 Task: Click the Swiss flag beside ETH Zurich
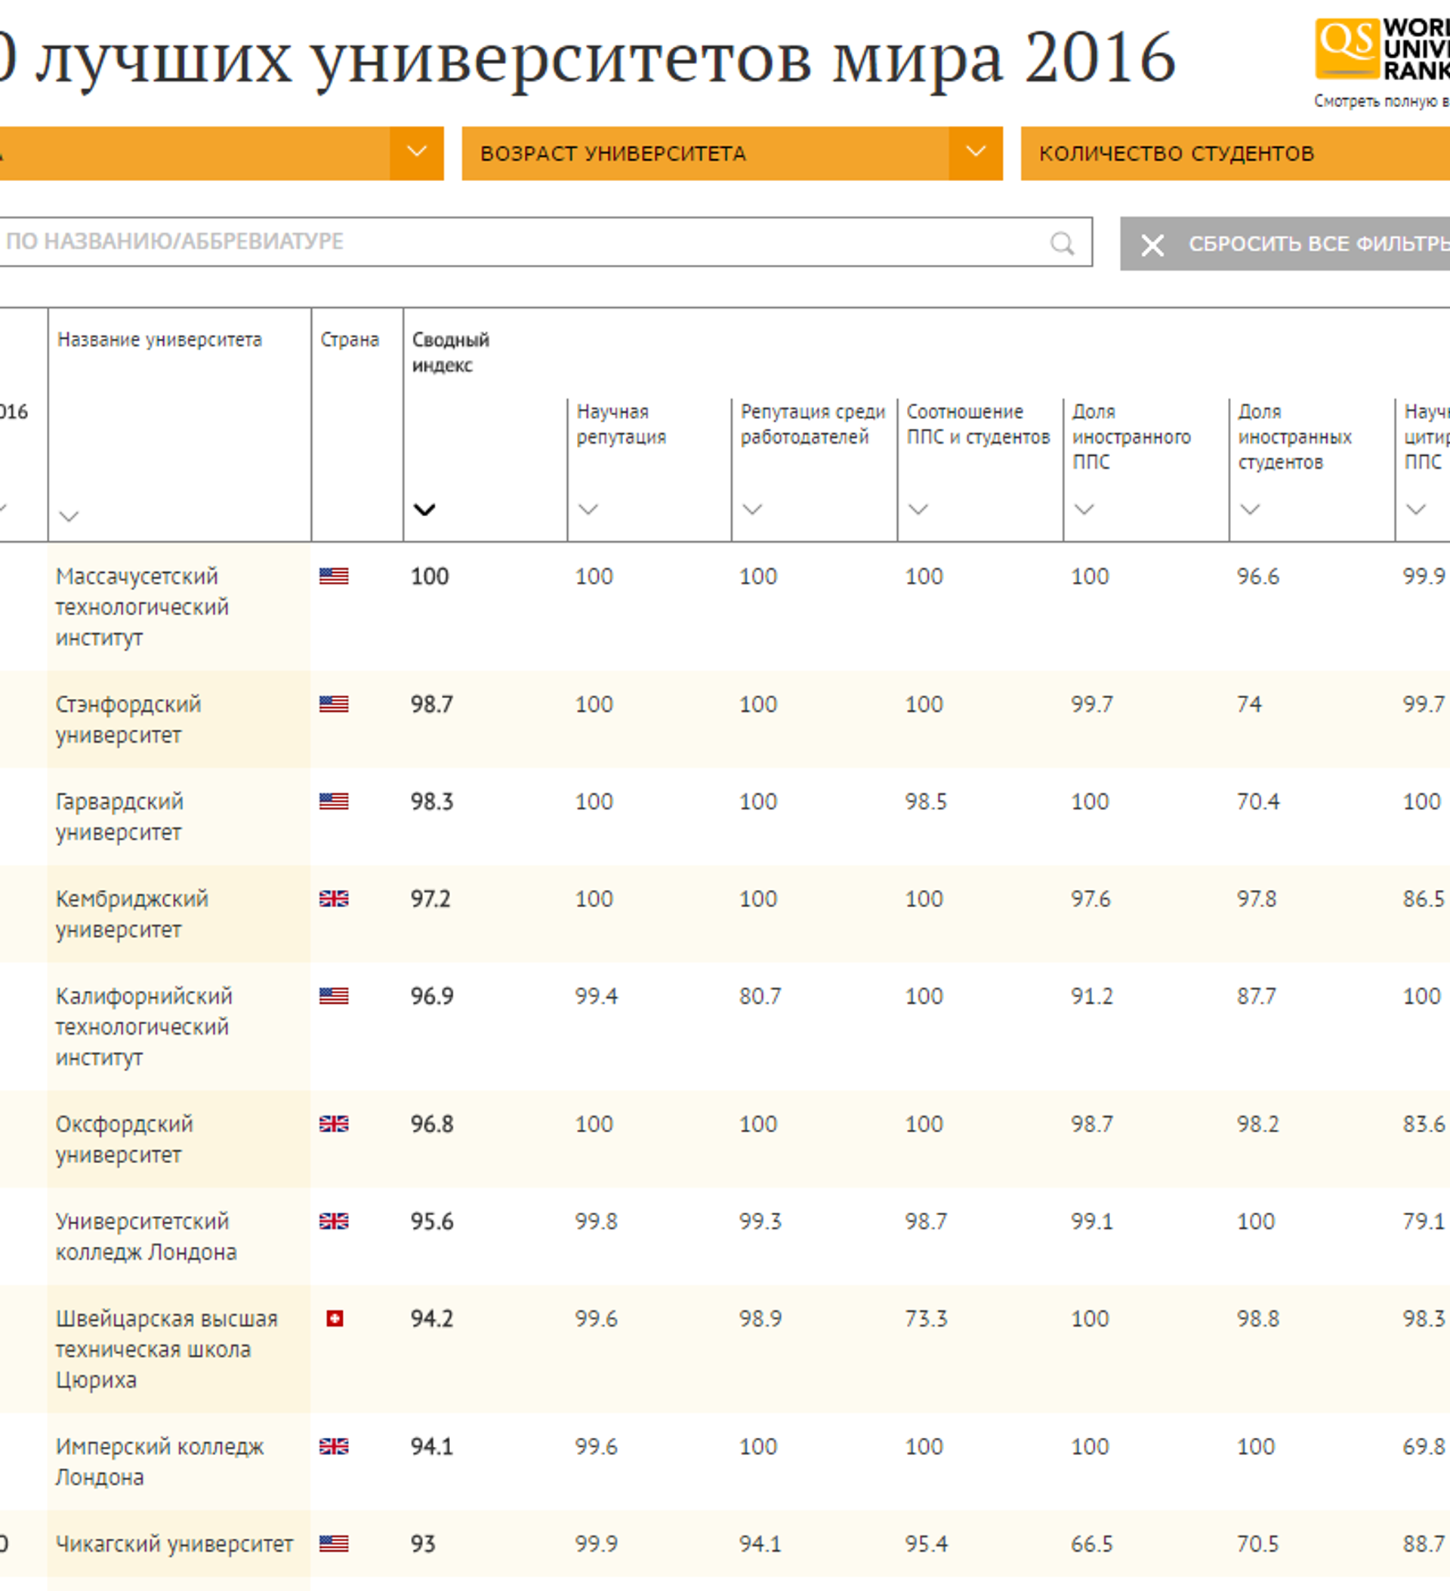334,1319
